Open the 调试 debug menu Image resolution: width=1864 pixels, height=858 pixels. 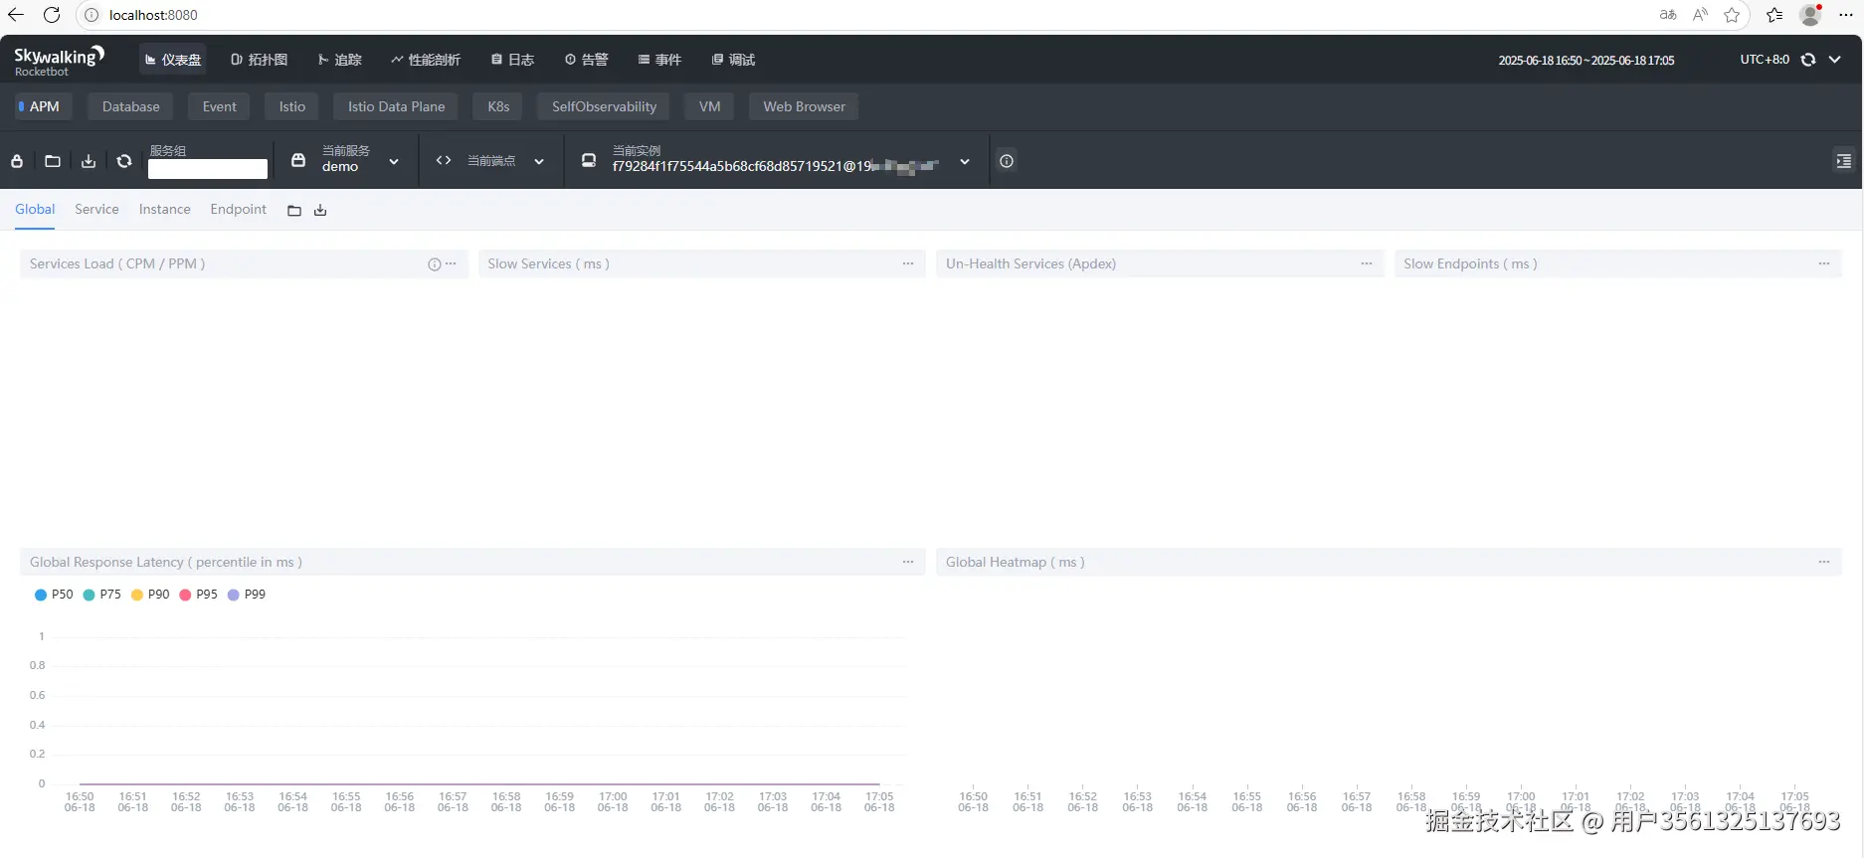(x=734, y=60)
